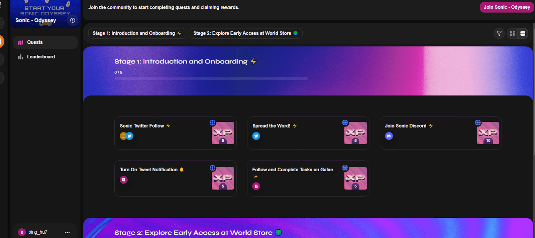Open the Sonic Twitter Follow quest
Image resolution: width=535 pixels, height=238 pixels.
[x=175, y=133]
